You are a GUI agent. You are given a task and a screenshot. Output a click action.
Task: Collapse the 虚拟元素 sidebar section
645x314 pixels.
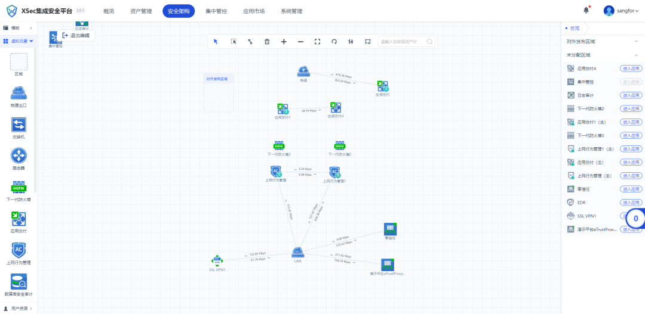(x=19, y=41)
